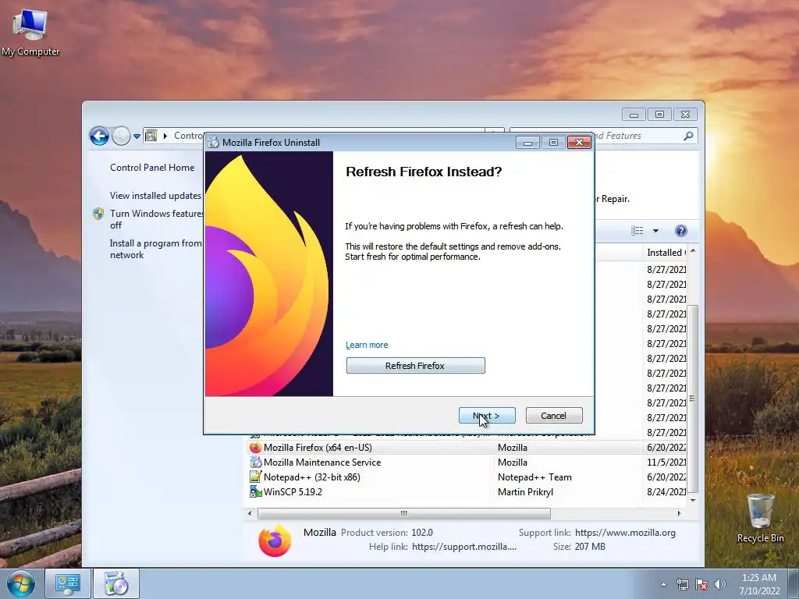
Task: Switch to Firefox uninstaller taskbar button
Action: pos(115,583)
